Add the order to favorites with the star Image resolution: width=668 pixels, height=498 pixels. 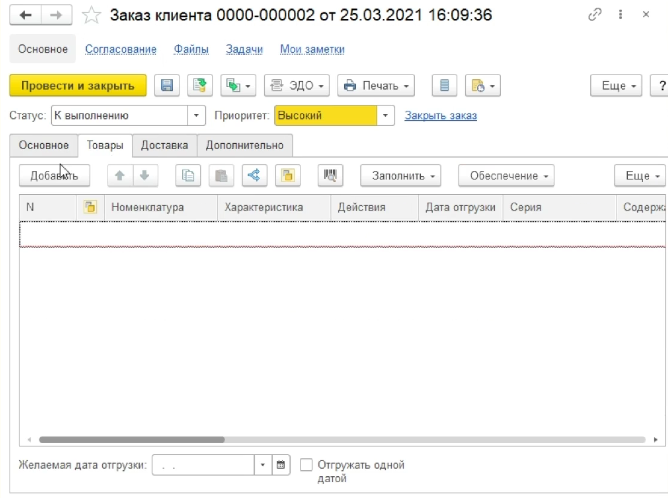pos(91,15)
